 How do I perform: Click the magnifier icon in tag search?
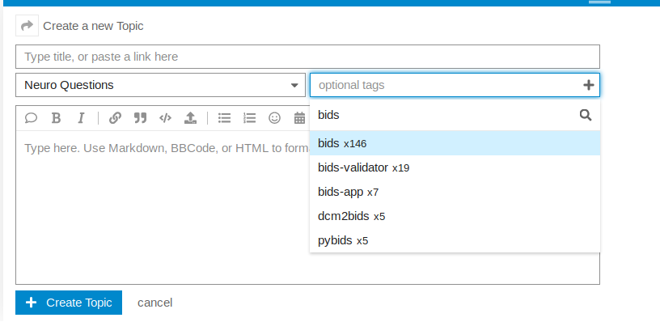click(x=586, y=115)
